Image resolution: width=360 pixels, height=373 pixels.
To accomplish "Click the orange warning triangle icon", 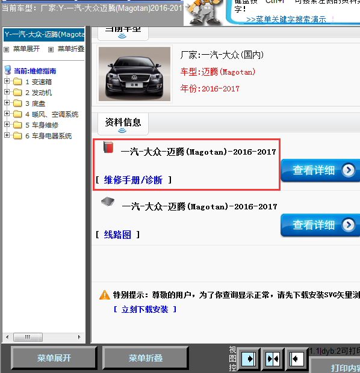I will 105,295.
